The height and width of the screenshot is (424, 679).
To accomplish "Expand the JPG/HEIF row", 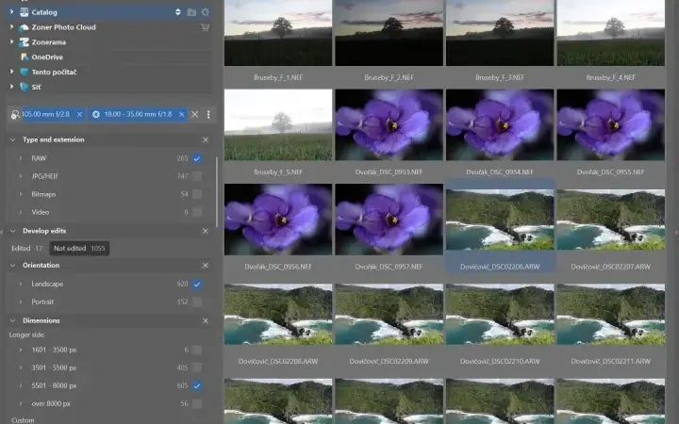I will (21, 176).
